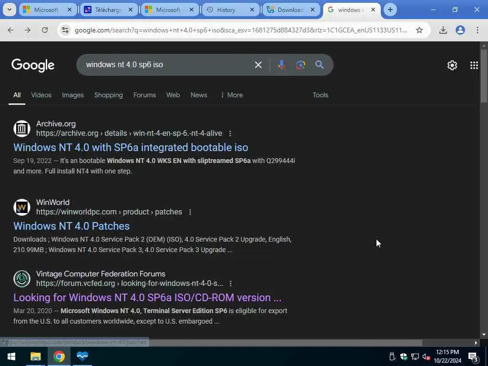
Task: Open Windows Security tray icon
Action: click(404, 356)
